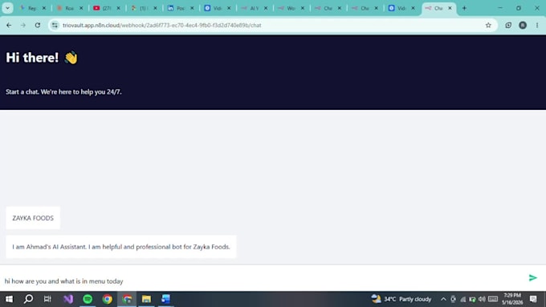This screenshot has width=546, height=307.
Task: Open the Word icon on taskbar
Action: [x=165, y=299]
